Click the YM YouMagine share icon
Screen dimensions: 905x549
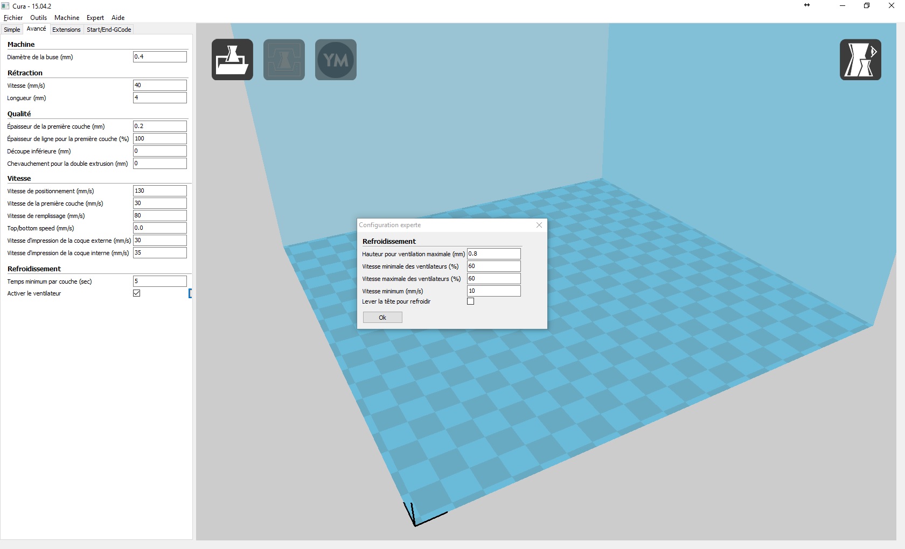click(x=336, y=60)
